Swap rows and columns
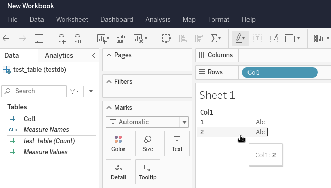The height and width of the screenshot is (188, 331). coord(167,39)
